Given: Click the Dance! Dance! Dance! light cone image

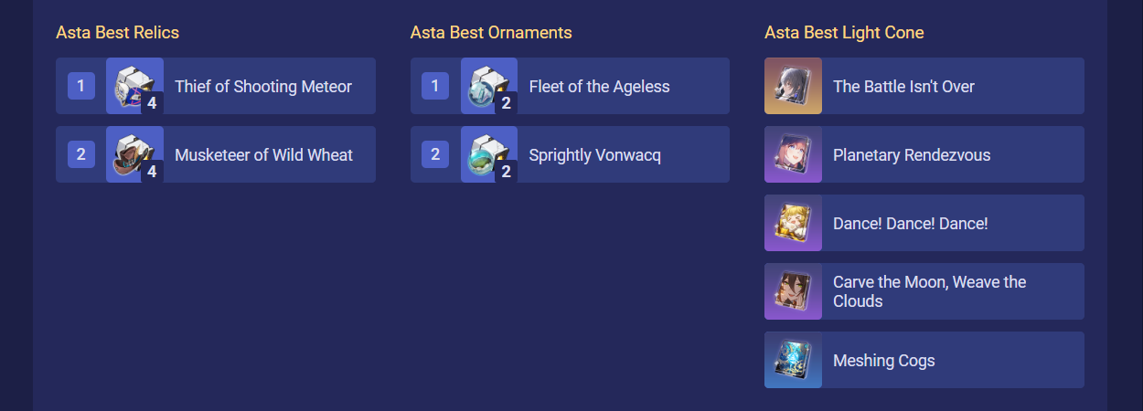Looking at the screenshot, I should click(793, 223).
